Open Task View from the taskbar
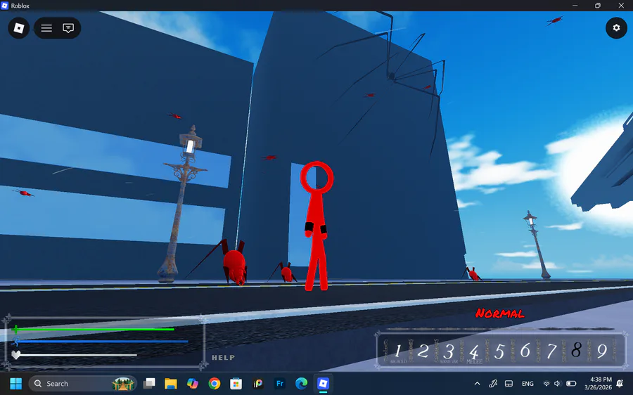Viewport: 633px width, 395px height. [149, 383]
